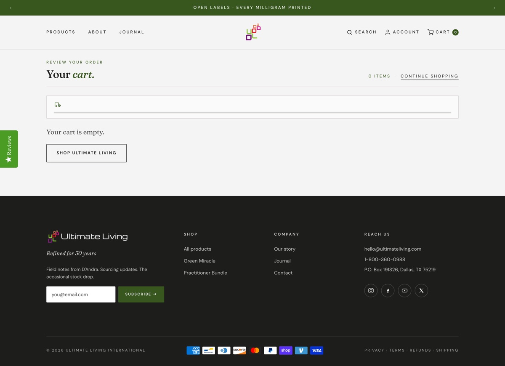Open Practitioner Bundle footer link
This screenshot has width=505, height=366.
coord(205,273)
